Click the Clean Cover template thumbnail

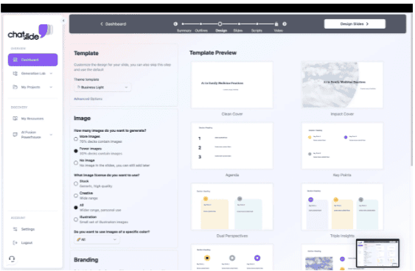(232, 85)
